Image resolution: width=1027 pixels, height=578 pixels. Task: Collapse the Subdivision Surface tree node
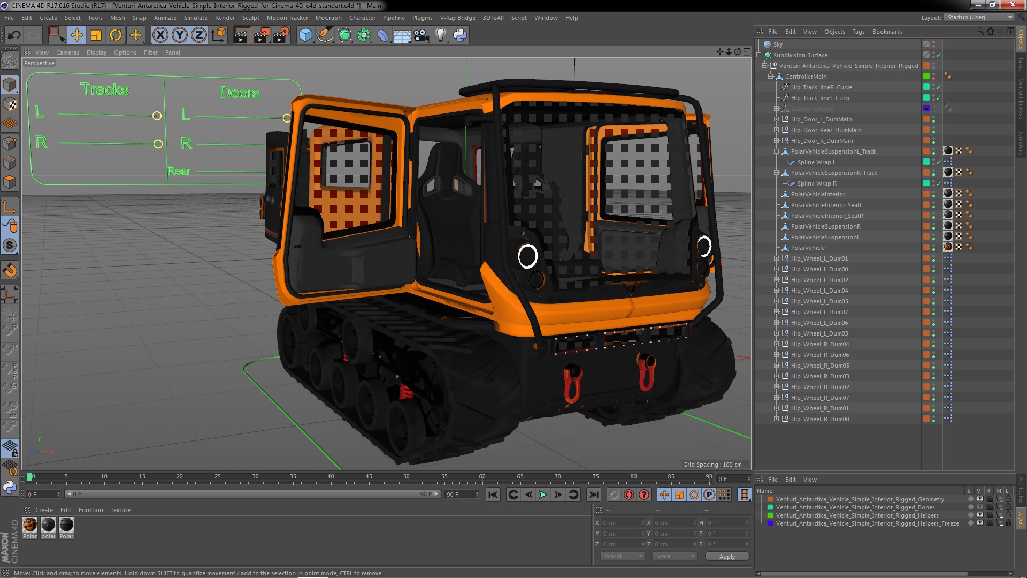[x=759, y=55]
